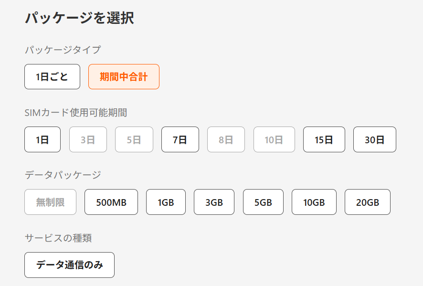The image size is (423, 286).
Task: Choose the 10GB data package
Action: coord(314,202)
